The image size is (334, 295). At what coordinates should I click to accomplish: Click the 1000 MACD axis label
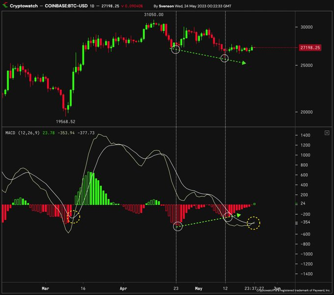[305, 155]
